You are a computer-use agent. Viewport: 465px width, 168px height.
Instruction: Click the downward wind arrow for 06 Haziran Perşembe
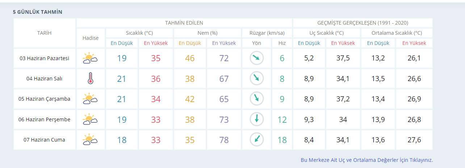tap(256, 119)
